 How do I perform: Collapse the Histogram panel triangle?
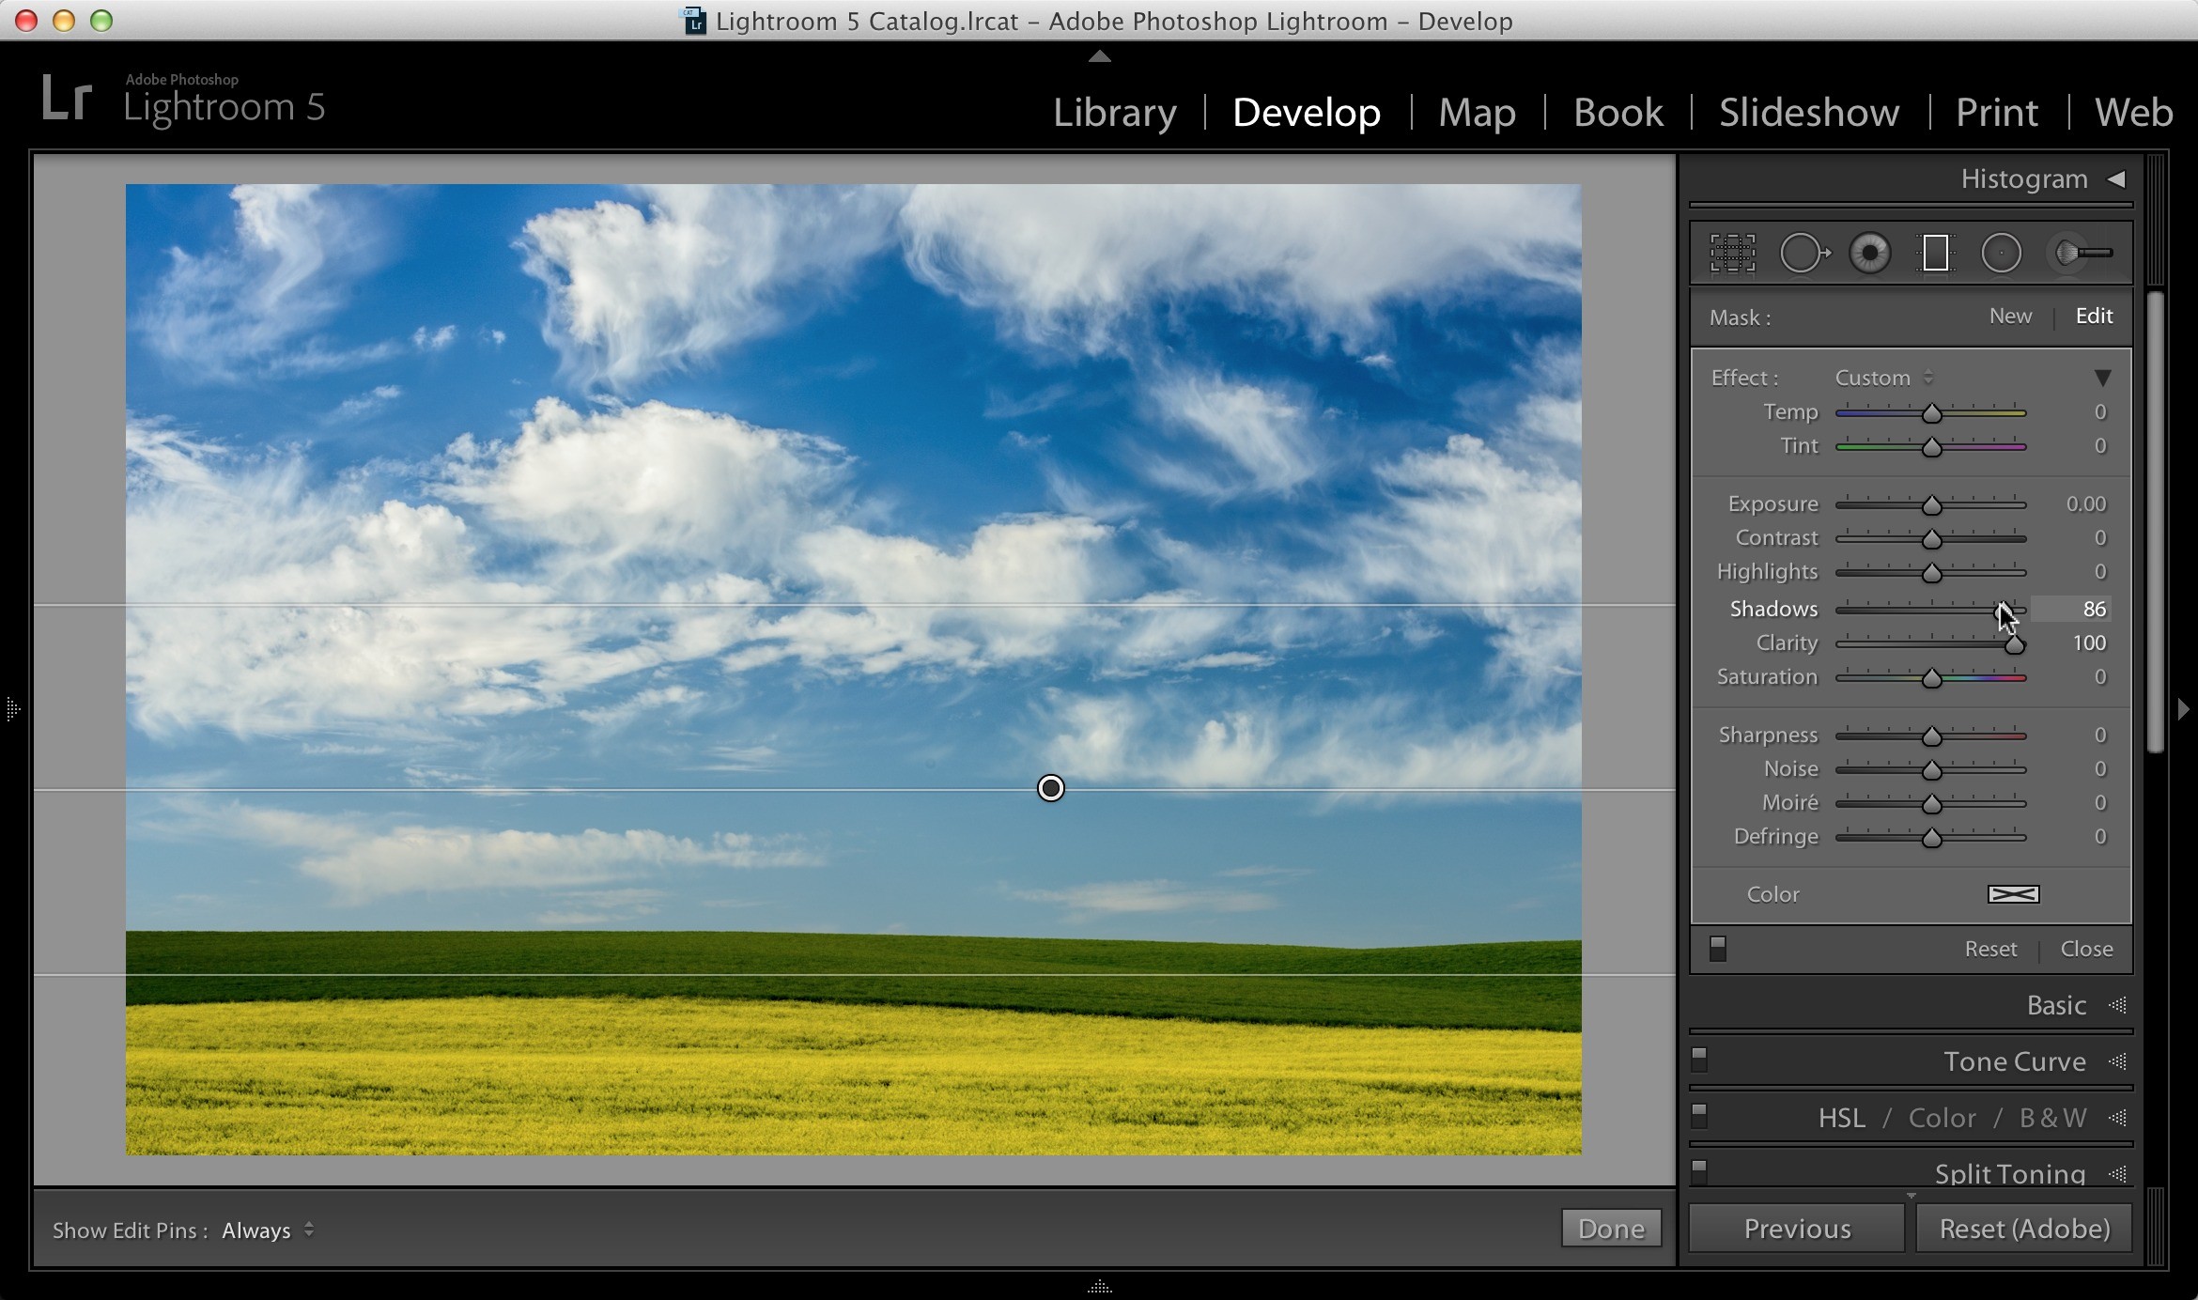pos(2116,178)
